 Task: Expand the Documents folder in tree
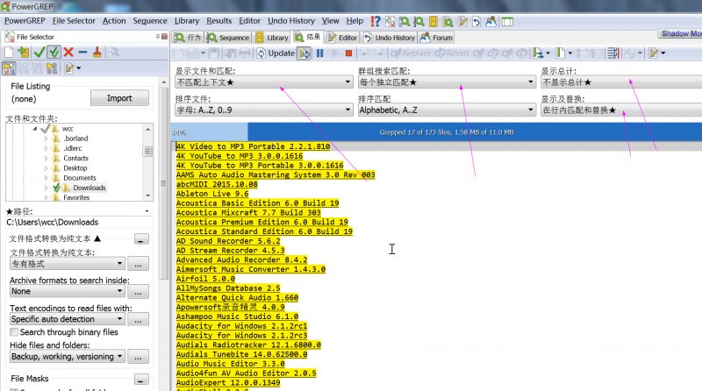coord(46,178)
